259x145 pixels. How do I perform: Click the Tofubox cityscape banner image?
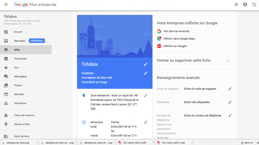click(115, 36)
